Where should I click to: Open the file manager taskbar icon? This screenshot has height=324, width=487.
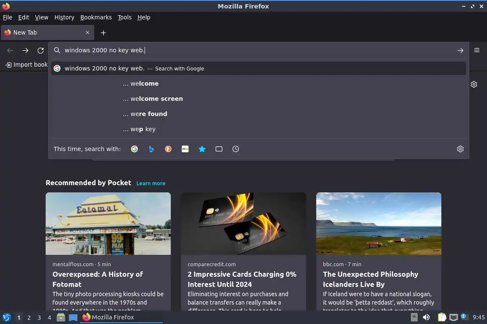click(61, 317)
